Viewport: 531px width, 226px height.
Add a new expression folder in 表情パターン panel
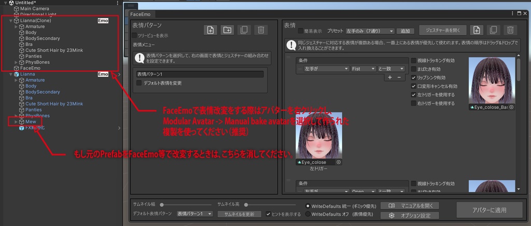click(x=227, y=30)
